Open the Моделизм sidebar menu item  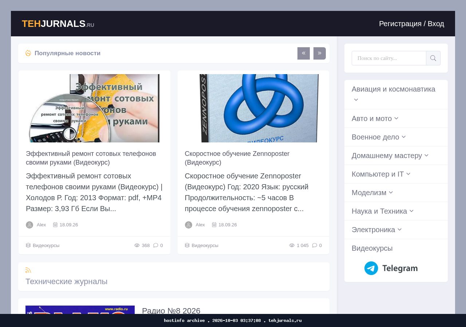(x=369, y=193)
